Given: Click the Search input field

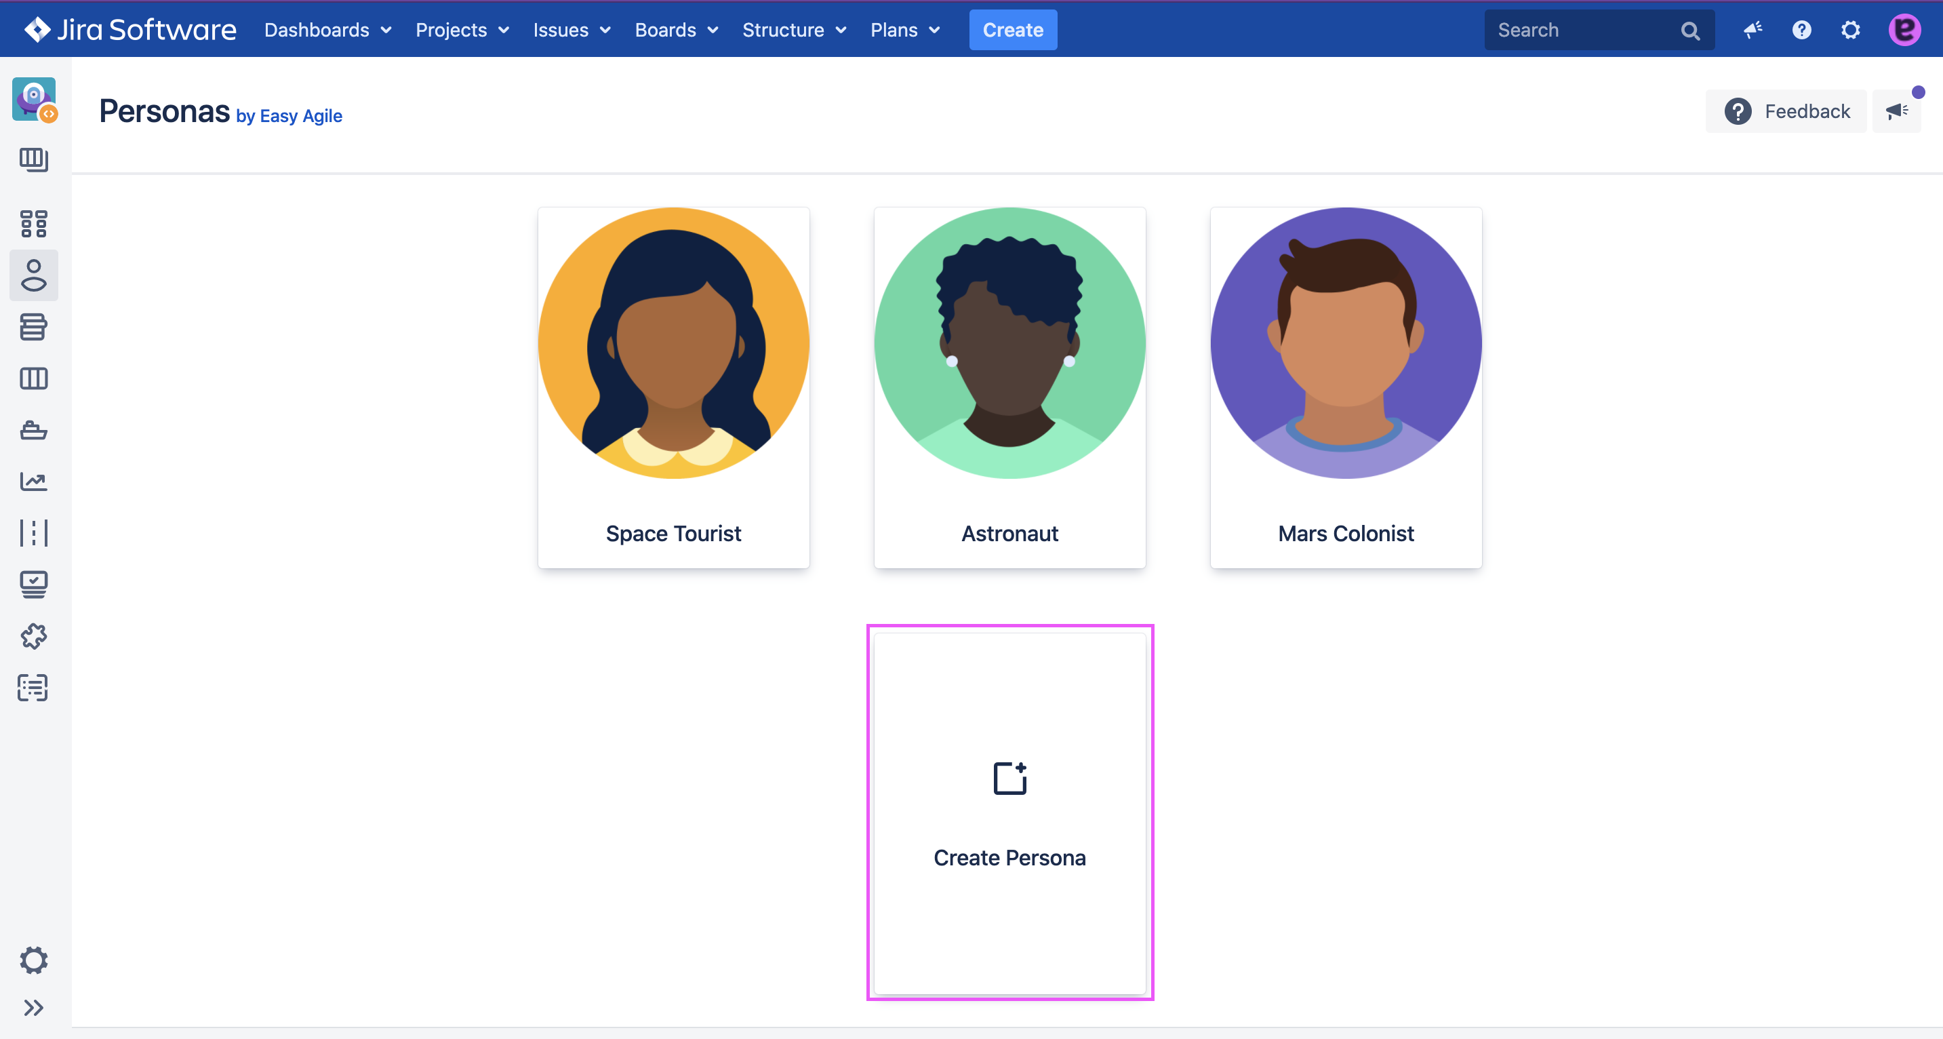Looking at the screenshot, I should (1584, 31).
